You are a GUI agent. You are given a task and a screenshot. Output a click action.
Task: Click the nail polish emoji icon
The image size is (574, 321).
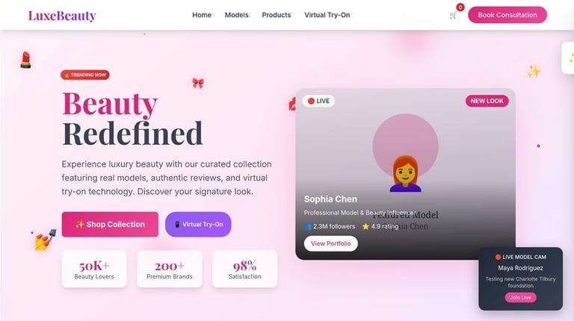tap(46, 240)
